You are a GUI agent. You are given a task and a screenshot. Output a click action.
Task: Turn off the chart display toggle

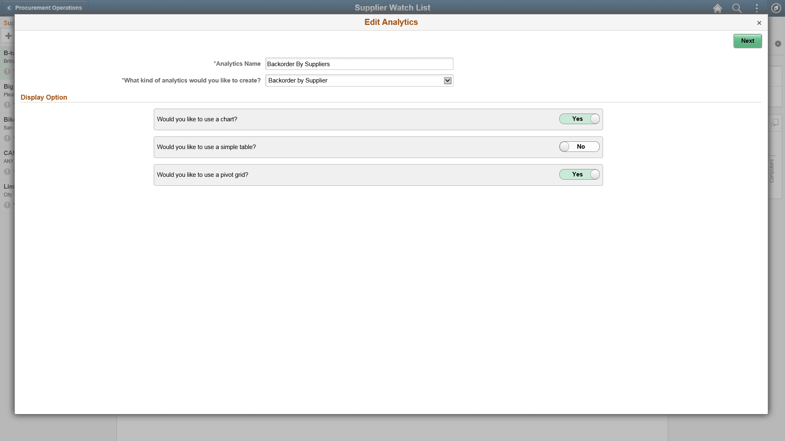coord(579,119)
